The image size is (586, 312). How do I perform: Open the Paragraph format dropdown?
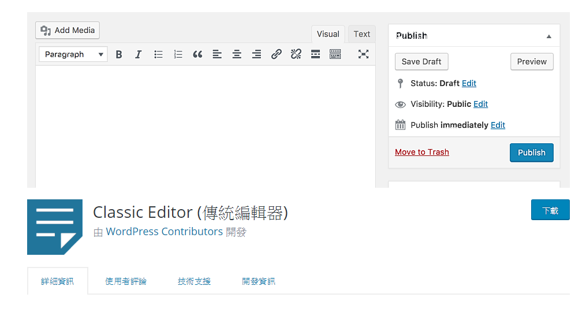(x=73, y=54)
